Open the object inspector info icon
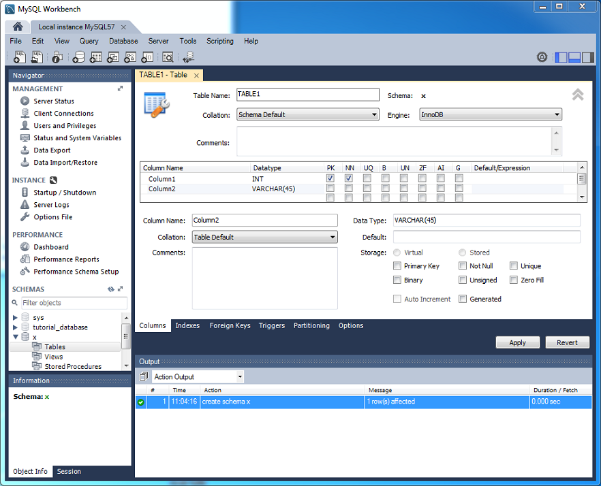 point(57,57)
